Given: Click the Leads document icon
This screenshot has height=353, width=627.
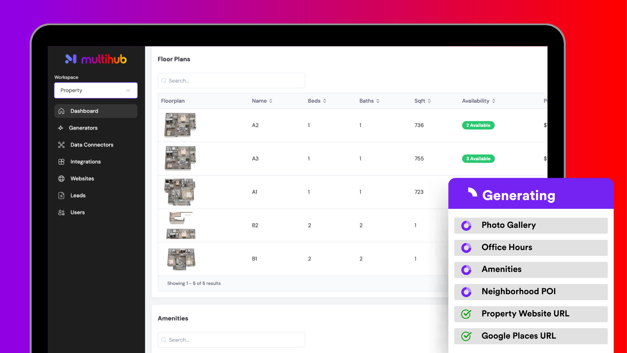Looking at the screenshot, I should [x=61, y=195].
